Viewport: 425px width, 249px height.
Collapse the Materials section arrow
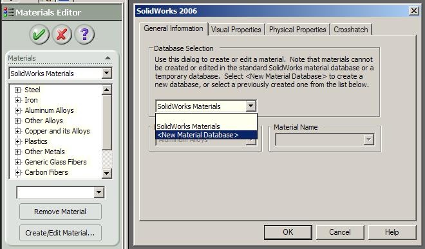[x=108, y=58]
